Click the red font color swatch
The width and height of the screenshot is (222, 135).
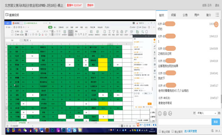click(x=42, y=35)
